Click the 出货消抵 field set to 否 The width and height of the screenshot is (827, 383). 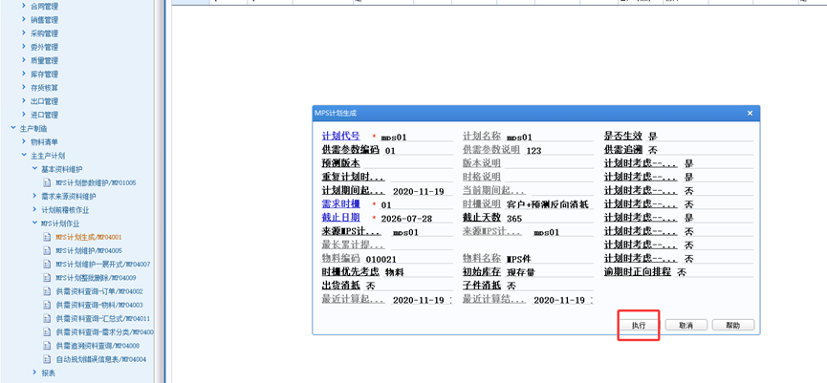pos(408,287)
